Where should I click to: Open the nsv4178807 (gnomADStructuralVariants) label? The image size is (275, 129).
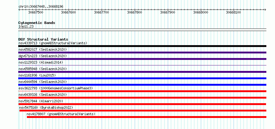pos(61,114)
